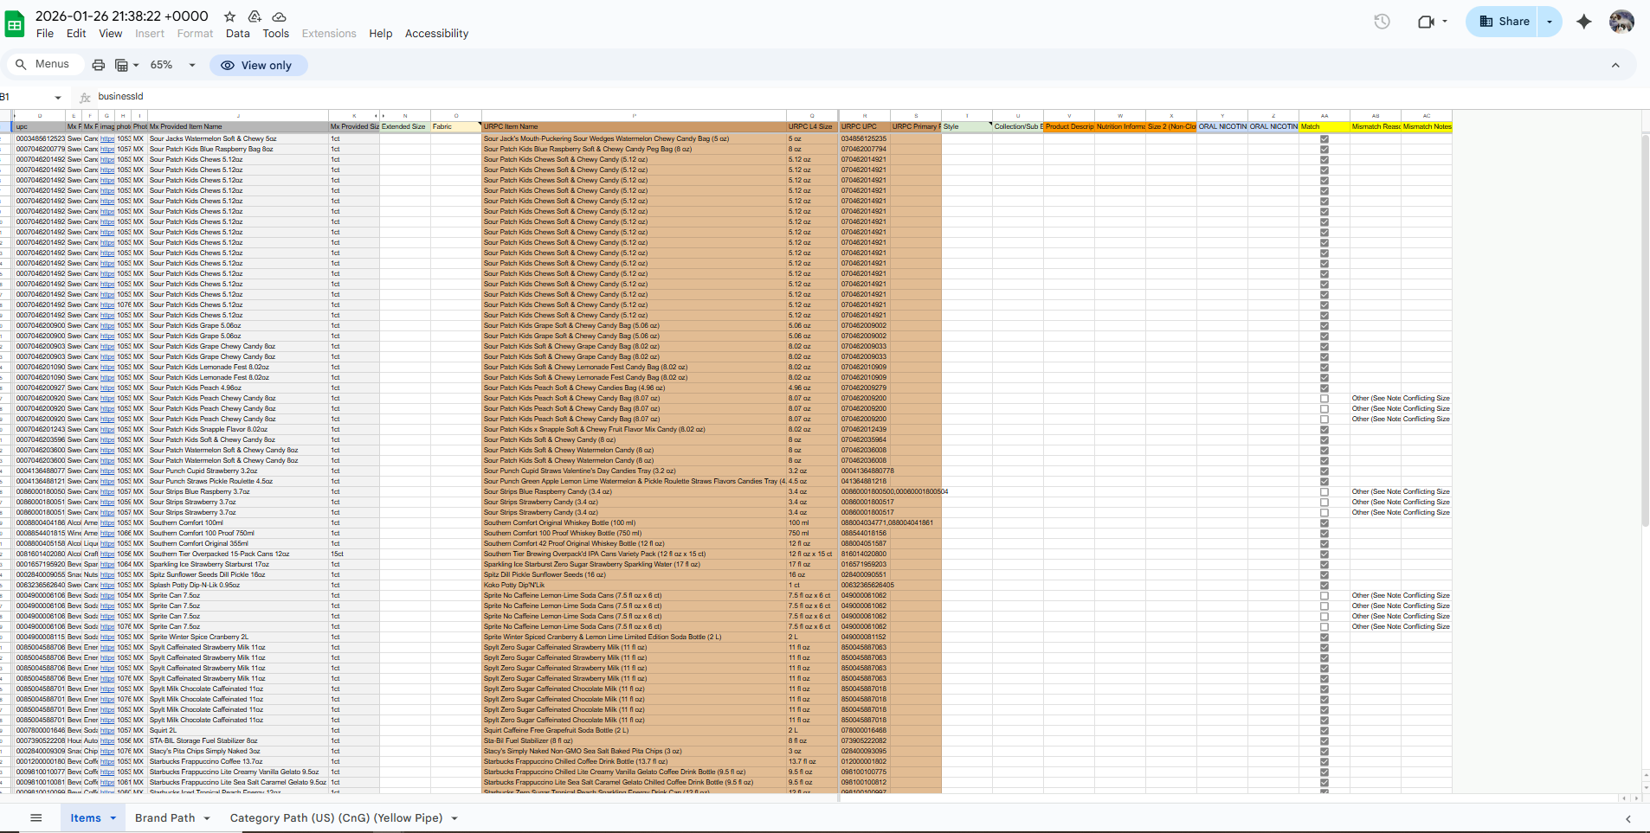
Task: Switch to the Brand Path sheet tab
Action: click(164, 818)
